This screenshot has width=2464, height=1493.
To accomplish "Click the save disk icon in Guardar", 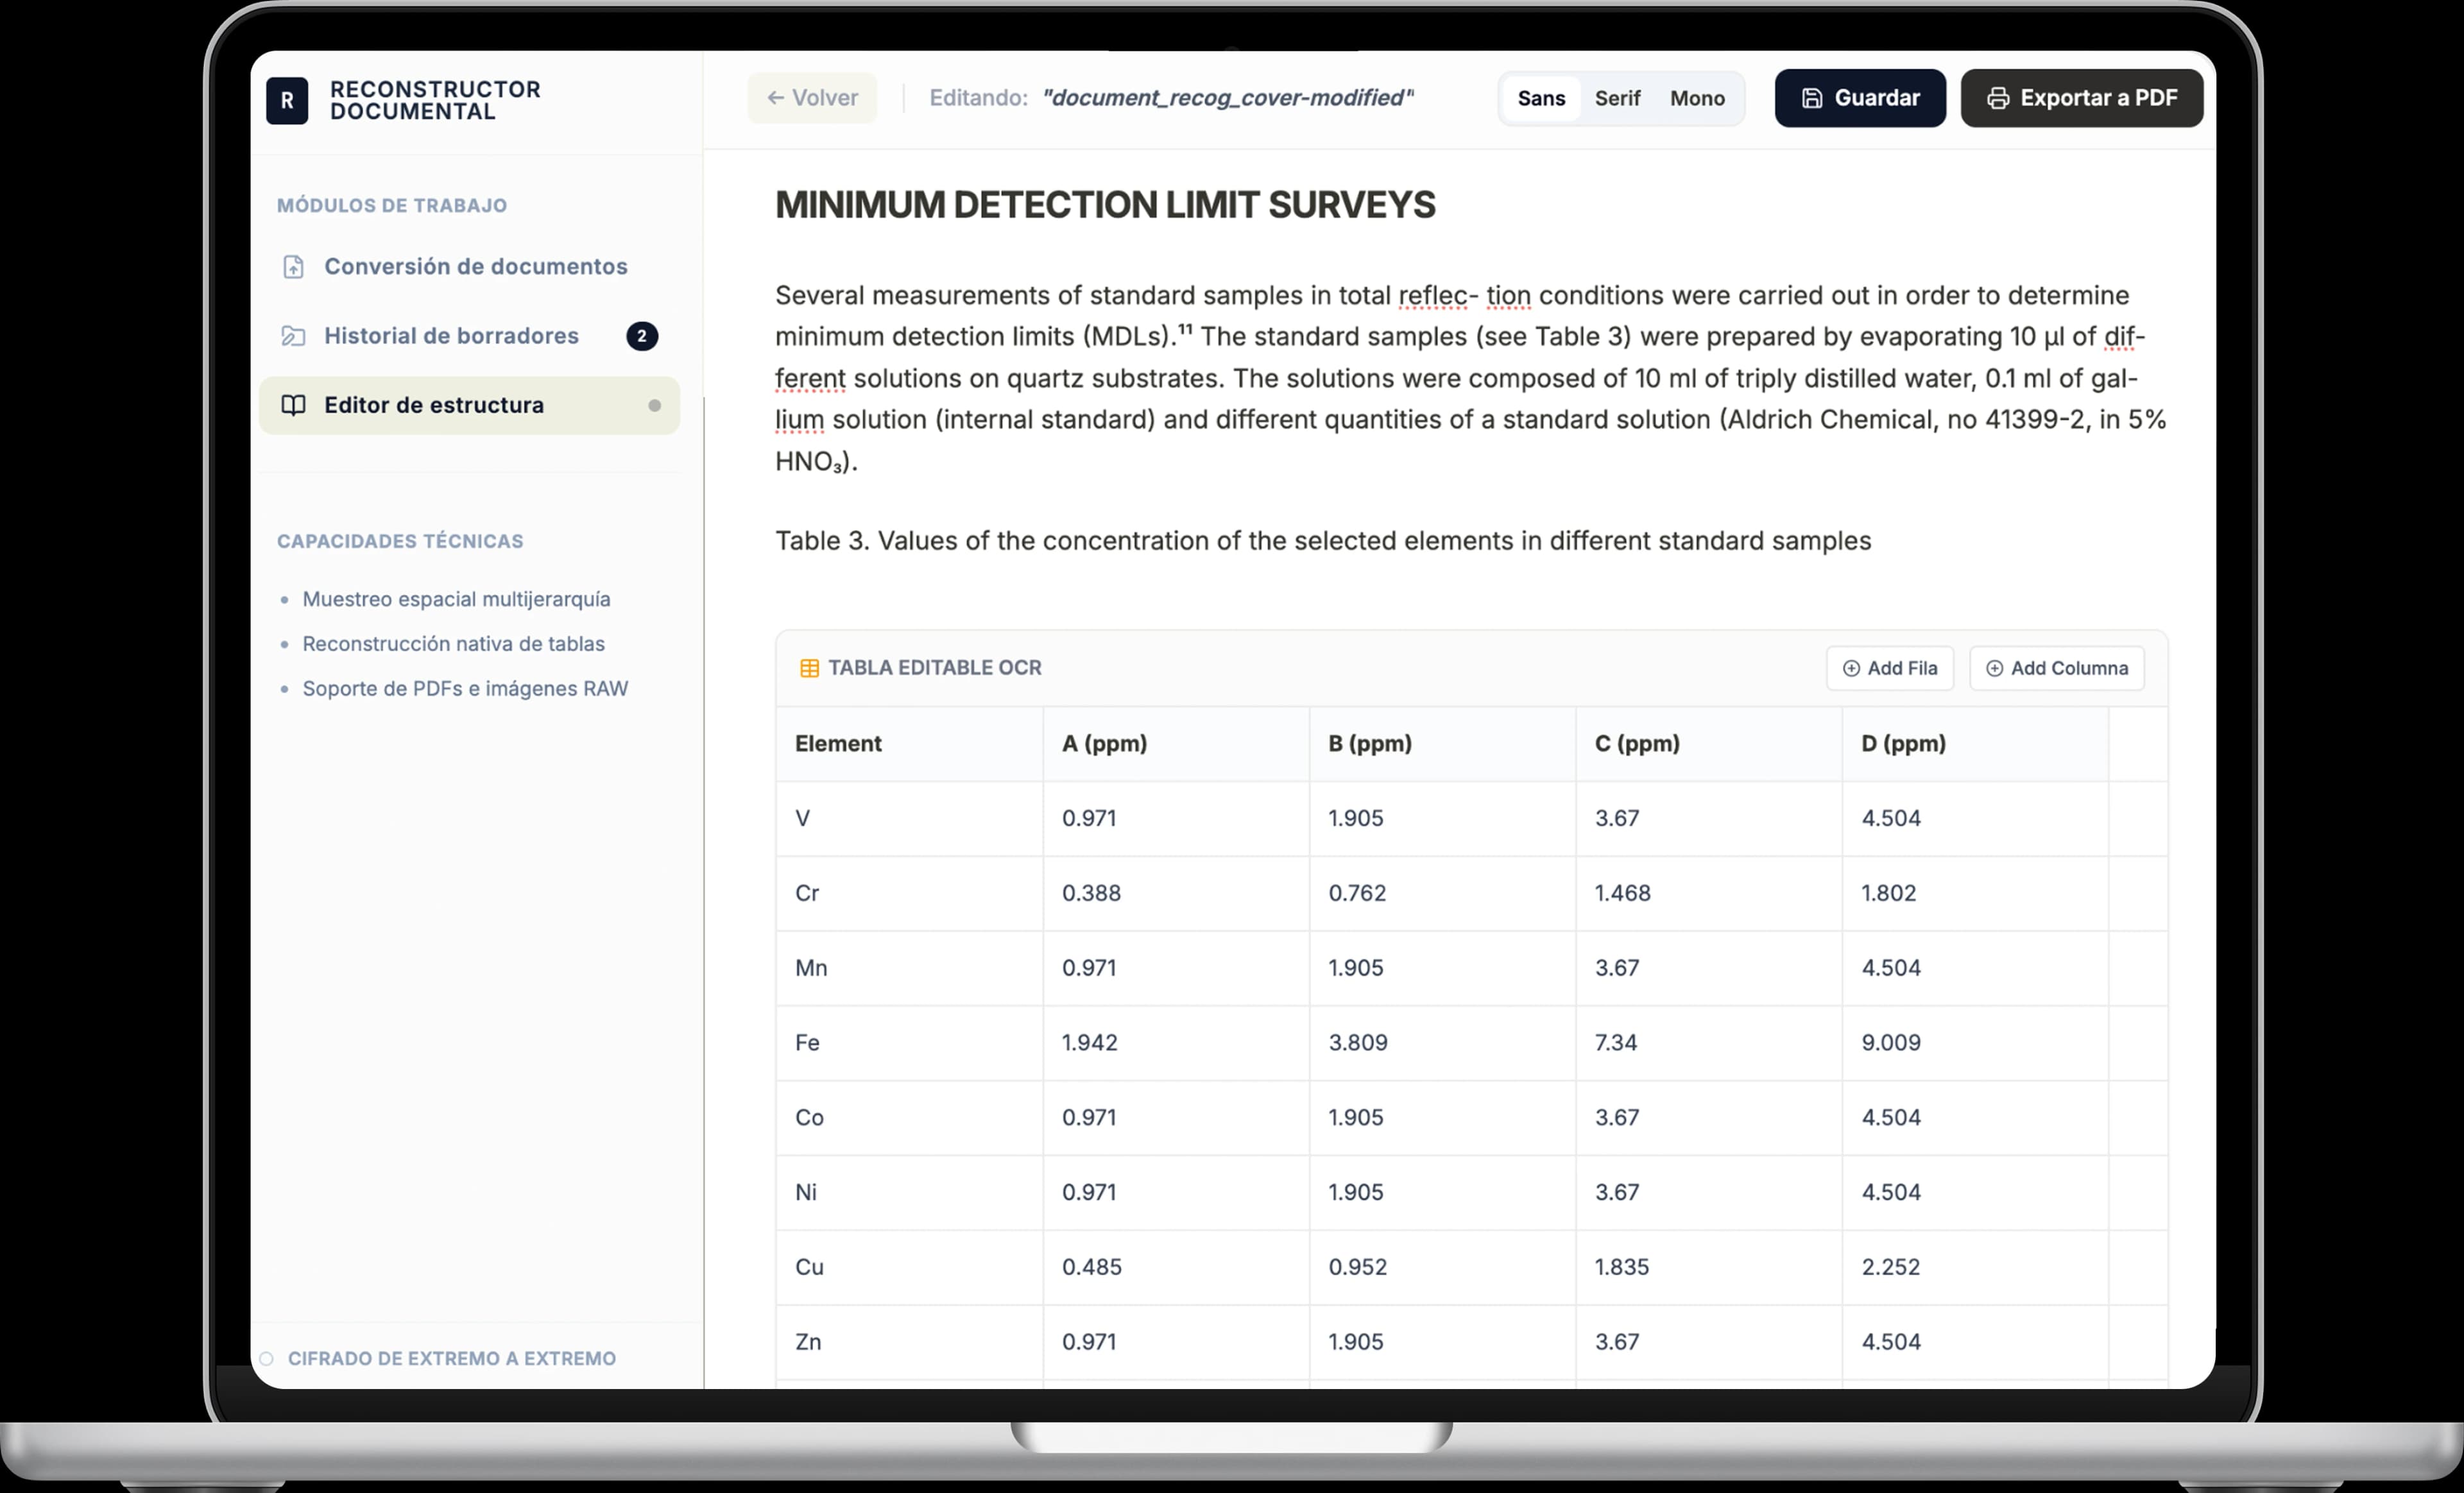I will click(1812, 98).
